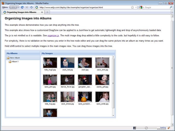
Task: Click the New Album folder icon
Action: pyautogui.click(x=8, y=58)
